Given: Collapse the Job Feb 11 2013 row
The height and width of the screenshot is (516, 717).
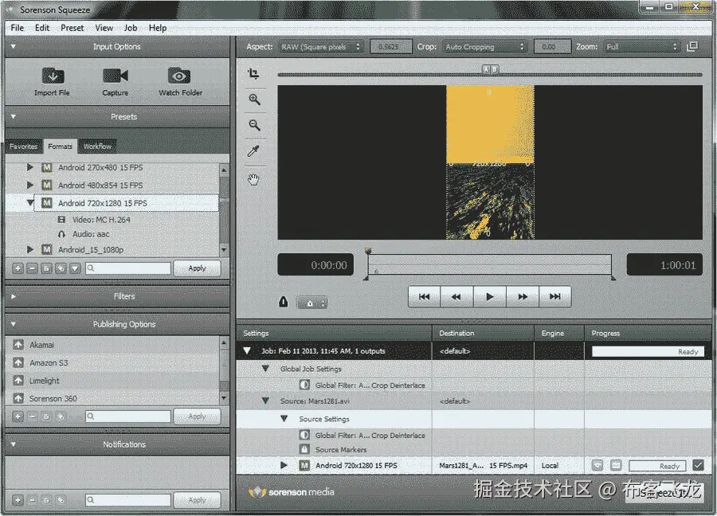Looking at the screenshot, I should click(247, 350).
